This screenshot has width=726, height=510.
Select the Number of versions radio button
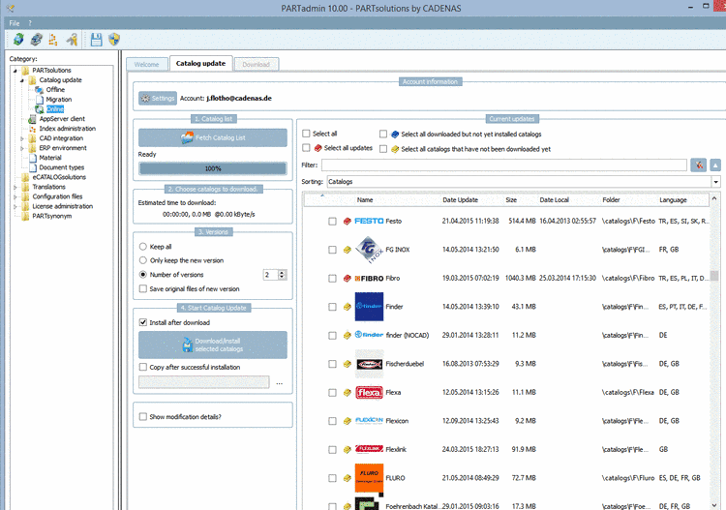143,275
